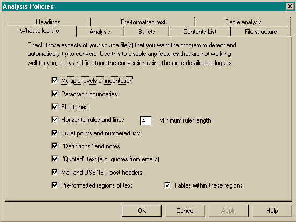Open the Pre-formatted text tab

pyautogui.click(x=143, y=22)
